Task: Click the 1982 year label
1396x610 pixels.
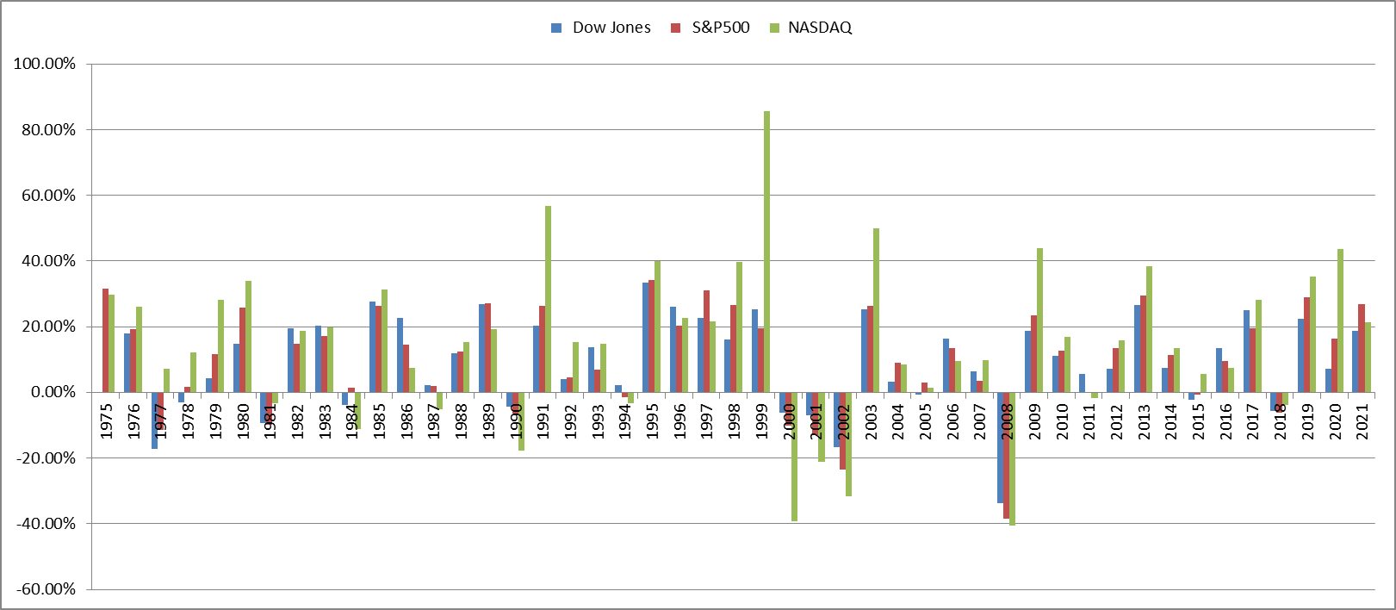Action: click(297, 420)
